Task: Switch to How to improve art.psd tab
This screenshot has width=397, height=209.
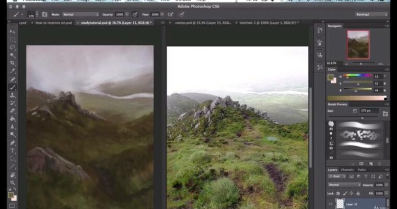Action: (x=53, y=23)
